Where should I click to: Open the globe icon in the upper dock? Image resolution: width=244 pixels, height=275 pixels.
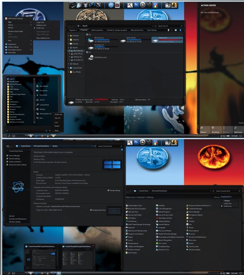click(111, 5)
